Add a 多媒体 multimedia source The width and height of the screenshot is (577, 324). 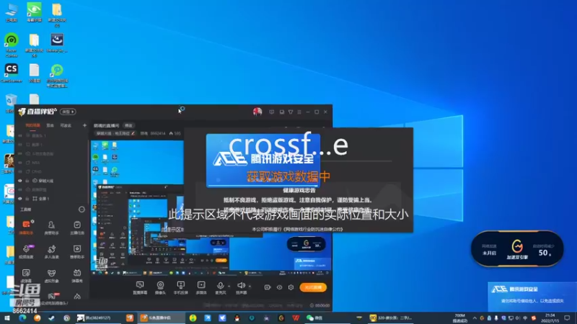(201, 287)
